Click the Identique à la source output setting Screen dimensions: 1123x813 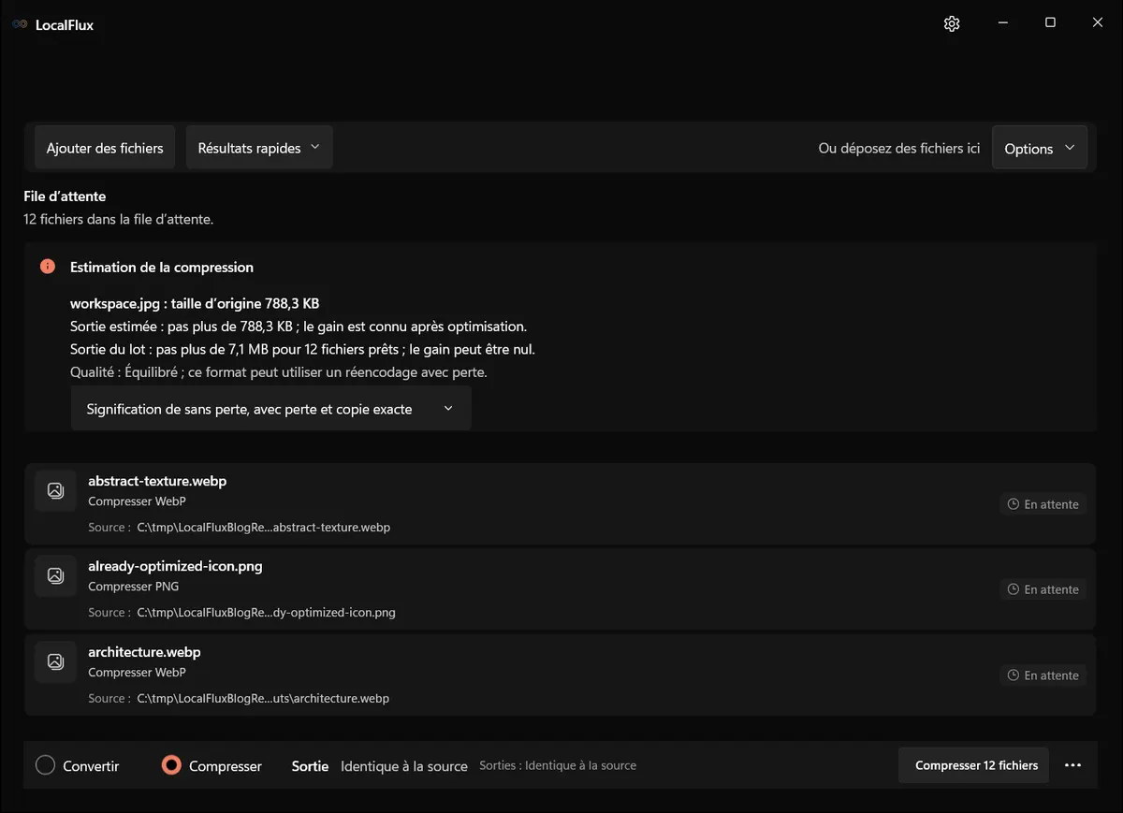[404, 766]
